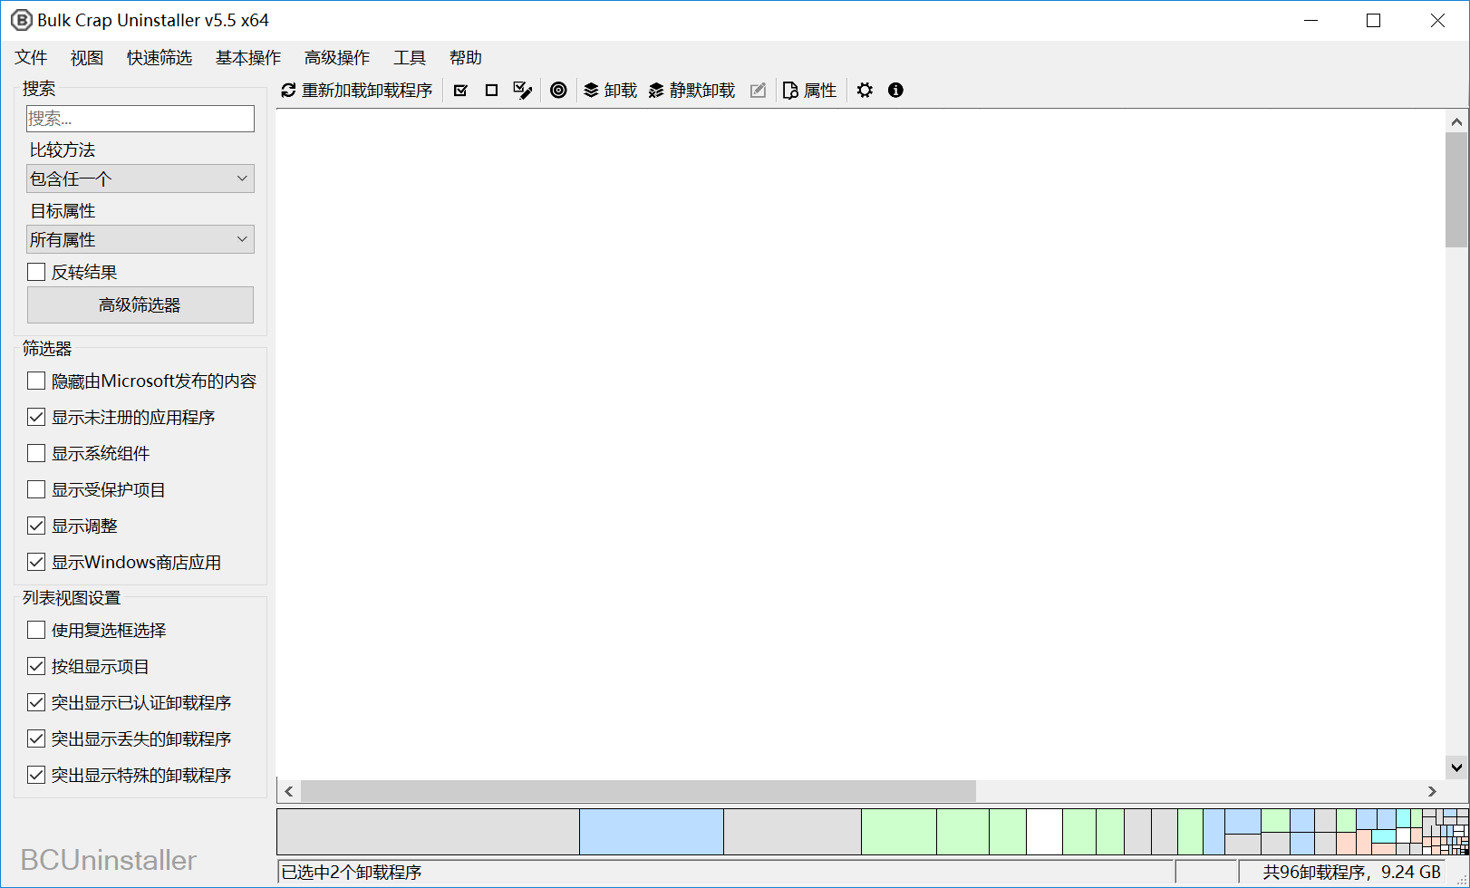The height and width of the screenshot is (888, 1470).
Task: Click the greyed-out edit pencil icon
Action: click(759, 90)
